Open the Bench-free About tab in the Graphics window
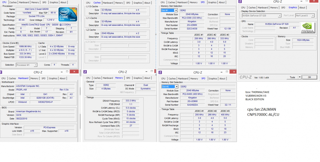The width and height of the screenshot is (320, 162). [302, 7]
